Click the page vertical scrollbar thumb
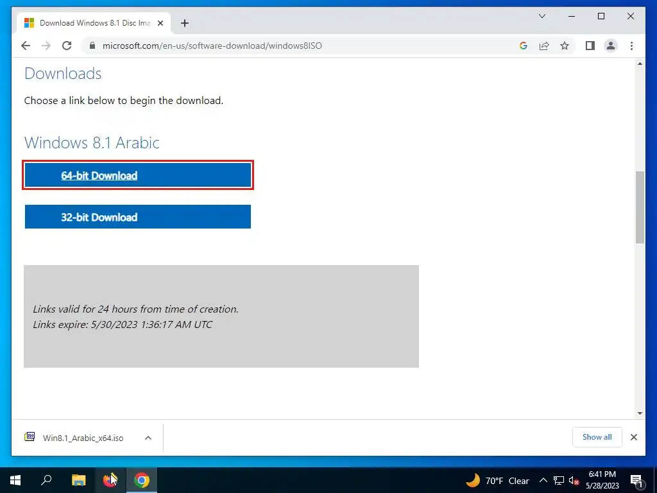Screen dimensions: 657x493 point(640,207)
